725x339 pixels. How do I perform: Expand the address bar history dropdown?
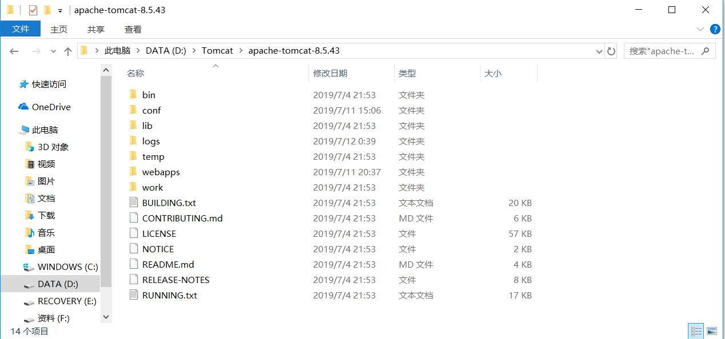tap(599, 51)
